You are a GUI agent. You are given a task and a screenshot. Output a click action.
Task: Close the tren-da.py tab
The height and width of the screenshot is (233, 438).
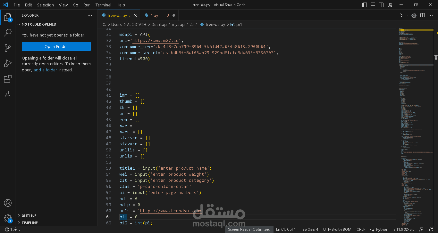[135, 15]
